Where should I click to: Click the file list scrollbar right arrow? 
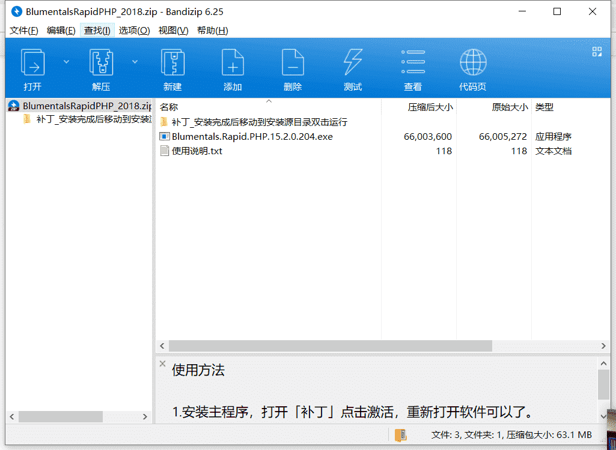coord(603,346)
